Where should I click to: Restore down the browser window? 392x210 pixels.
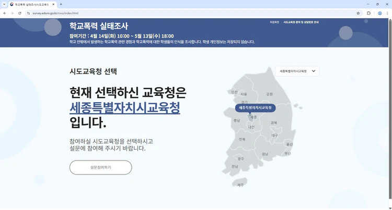[x=377, y=4]
